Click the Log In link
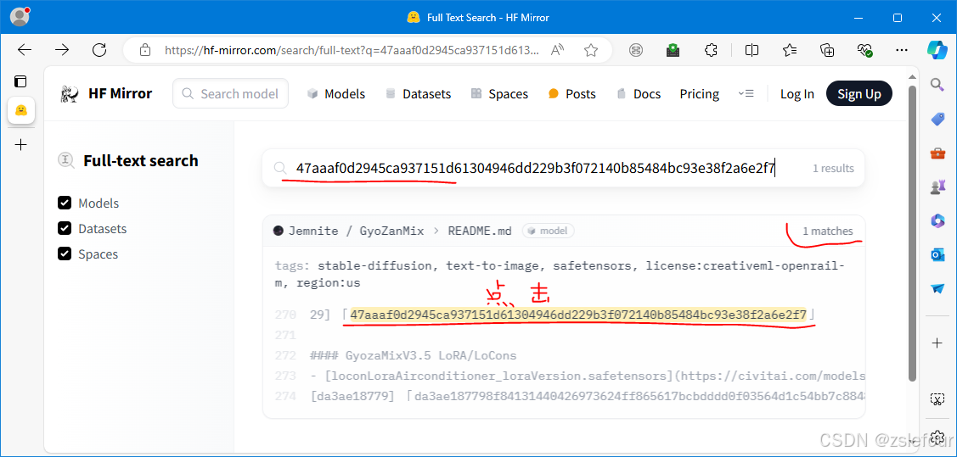The height and width of the screenshot is (457, 957). click(x=797, y=94)
